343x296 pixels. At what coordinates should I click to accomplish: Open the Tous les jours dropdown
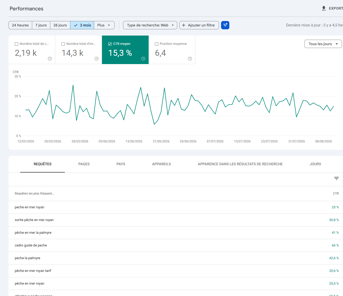click(x=323, y=44)
